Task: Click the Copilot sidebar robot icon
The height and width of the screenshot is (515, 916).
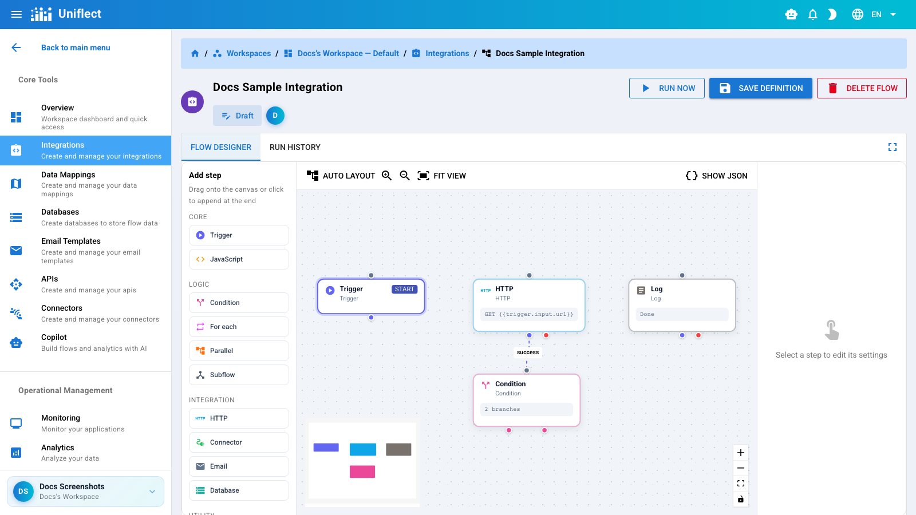Action: (x=16, y=343)
